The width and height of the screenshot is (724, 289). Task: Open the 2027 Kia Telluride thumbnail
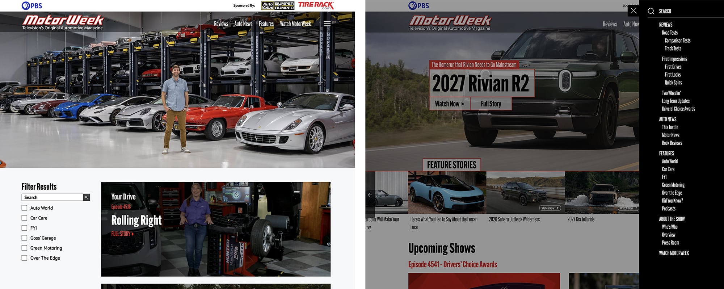click(602, 193)
